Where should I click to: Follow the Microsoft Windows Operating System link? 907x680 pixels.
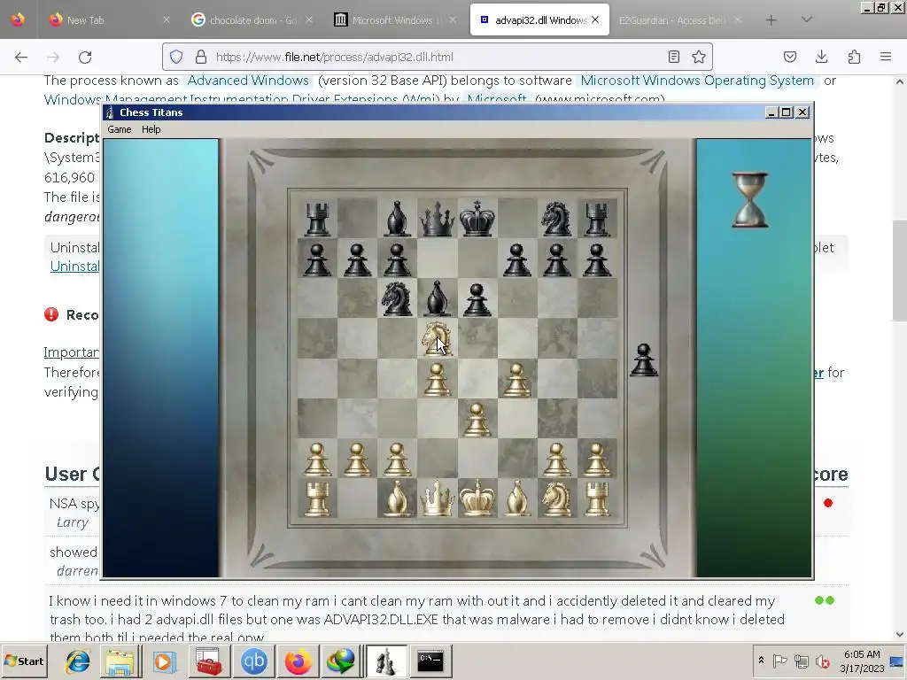click(697, 81)
